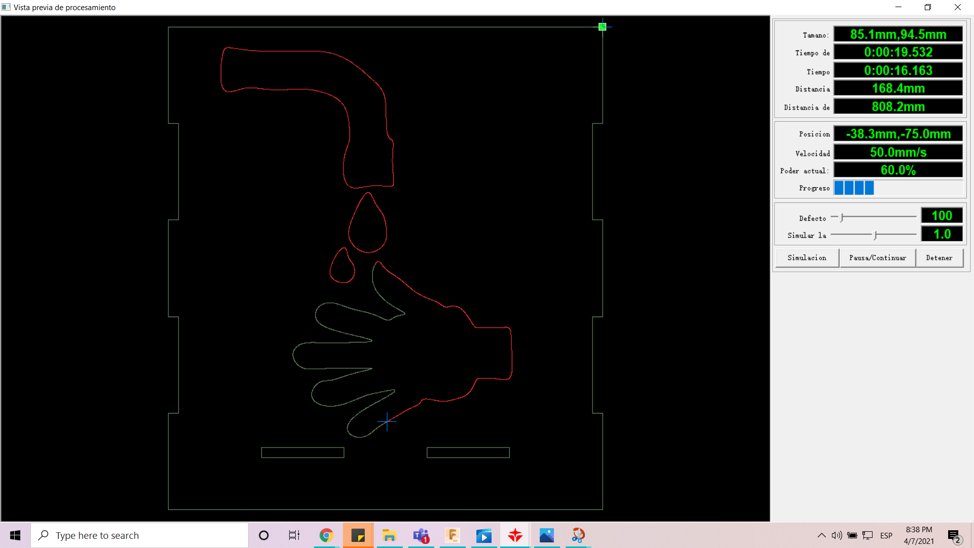Click the File Explorer taskbar icon

(389, 535)
